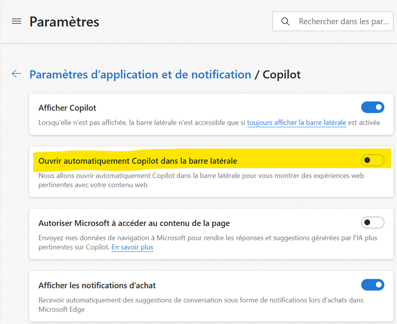Click the highlighted 'Ouvrir automatiquement Copilot' heading
Viewport: 397px width, 324px height.
tap(138, 161)
